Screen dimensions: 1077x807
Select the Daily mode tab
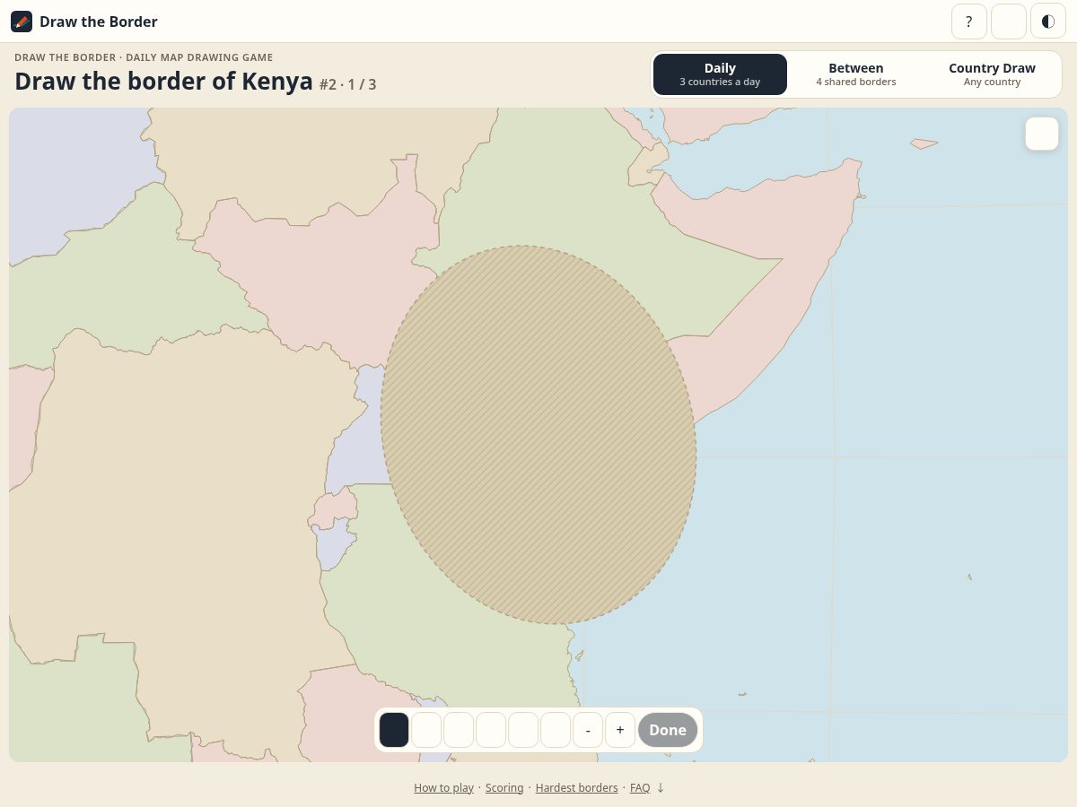click(x=720, y=74)
